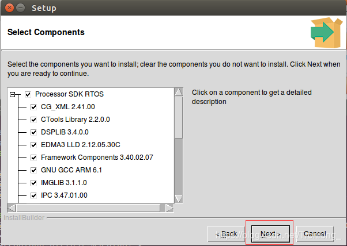The height and width of the screenshot is (246, 347).
Task: Uncheck the Processor SDK RTOS checkbox
Action: (28, 94)
